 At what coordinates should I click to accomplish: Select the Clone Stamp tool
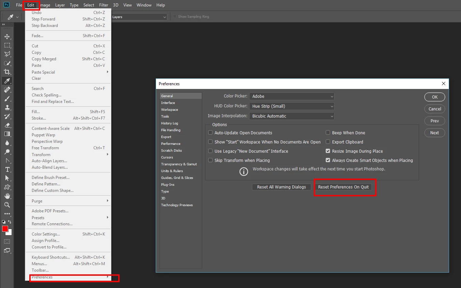7,107
